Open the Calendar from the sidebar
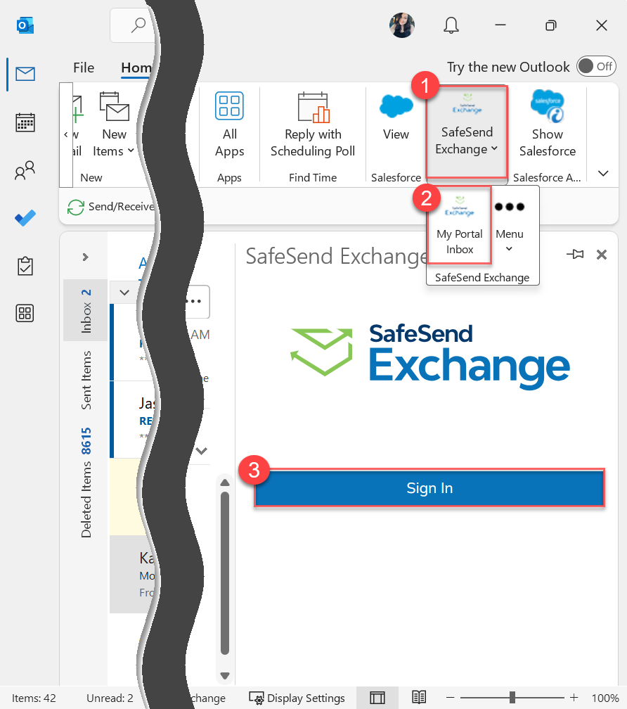This screenshot has width=627, height=709. pos(25,122)
